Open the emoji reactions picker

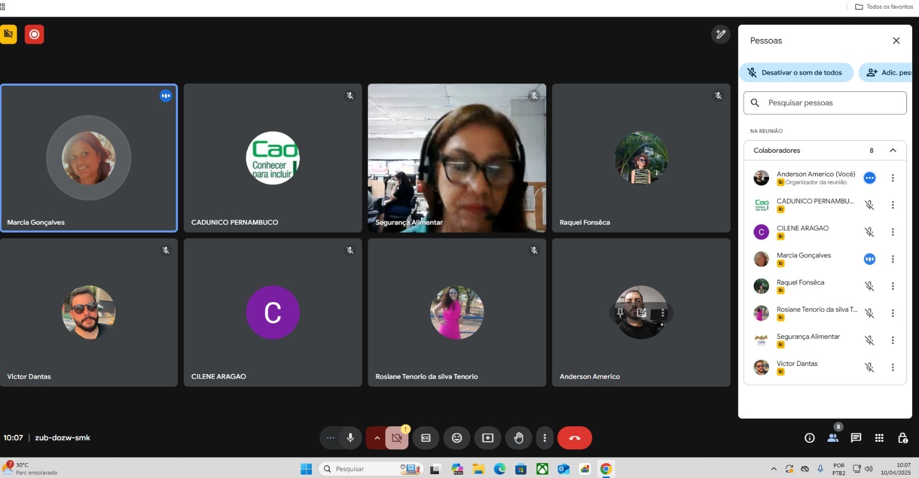tap(457, 438)
